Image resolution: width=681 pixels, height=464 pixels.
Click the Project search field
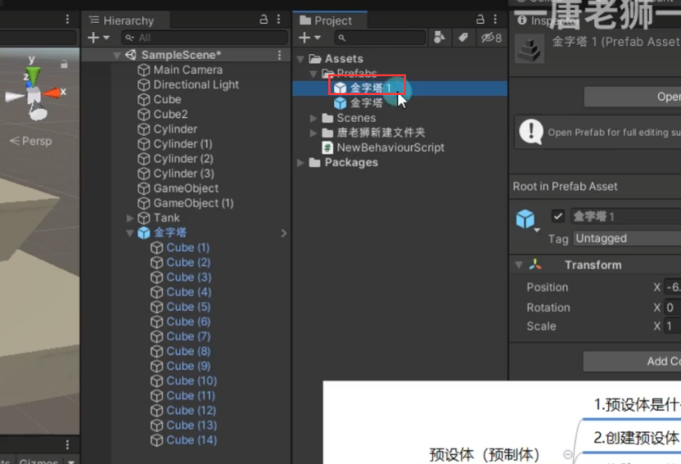[380, 38]
